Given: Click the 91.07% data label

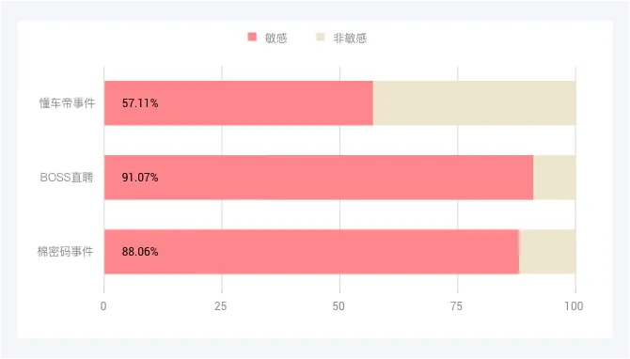Looking at the screenshot, I should [140, 178].
